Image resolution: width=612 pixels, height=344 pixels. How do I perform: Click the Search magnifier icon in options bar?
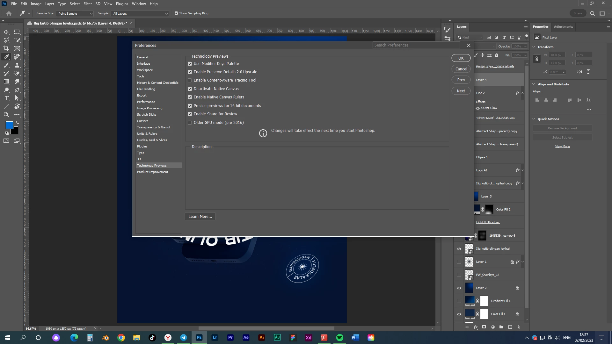click(592, 13)
